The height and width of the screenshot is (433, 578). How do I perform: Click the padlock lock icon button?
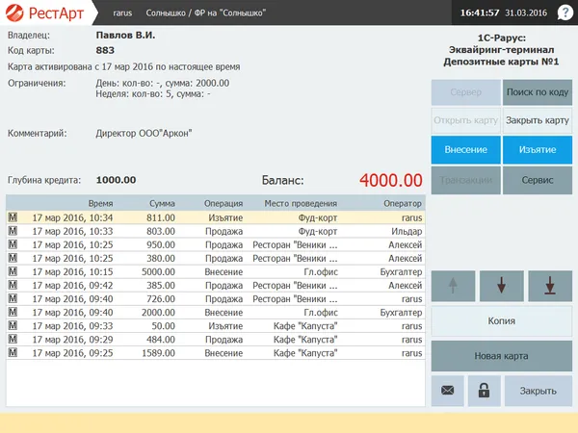(x=485, y=391)
